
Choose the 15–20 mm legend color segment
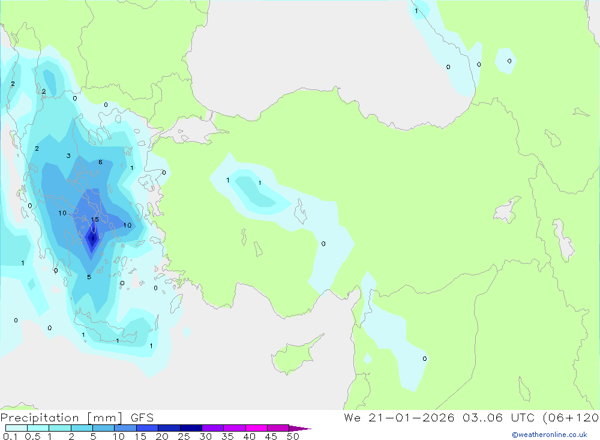click(x=147, y=428)
